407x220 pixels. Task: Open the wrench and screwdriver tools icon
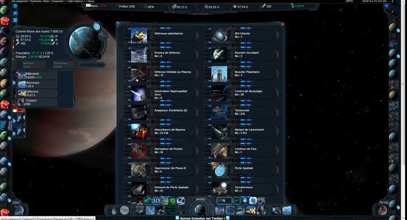(x=15, y=14)
